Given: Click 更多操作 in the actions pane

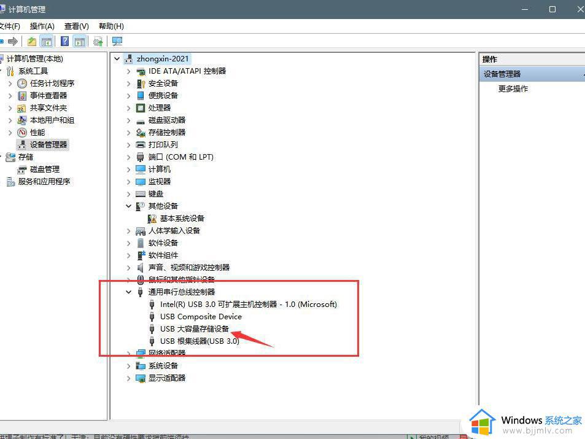Looking at the screenshot, I should pos(513,89).
